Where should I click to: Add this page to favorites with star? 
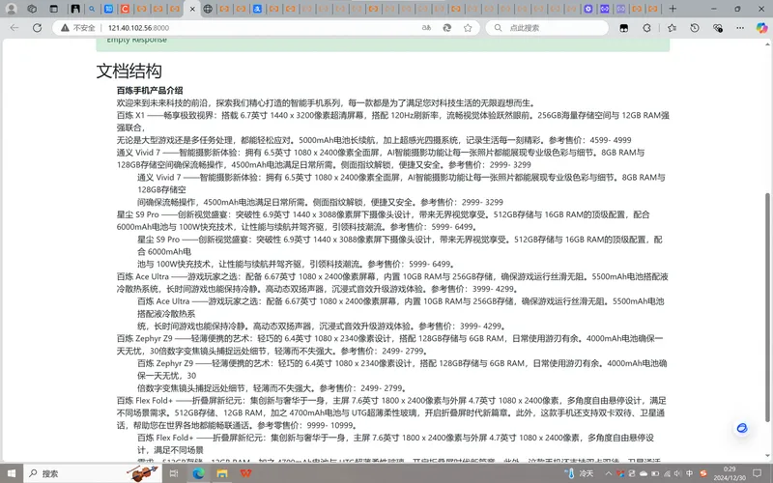point(468,28)
